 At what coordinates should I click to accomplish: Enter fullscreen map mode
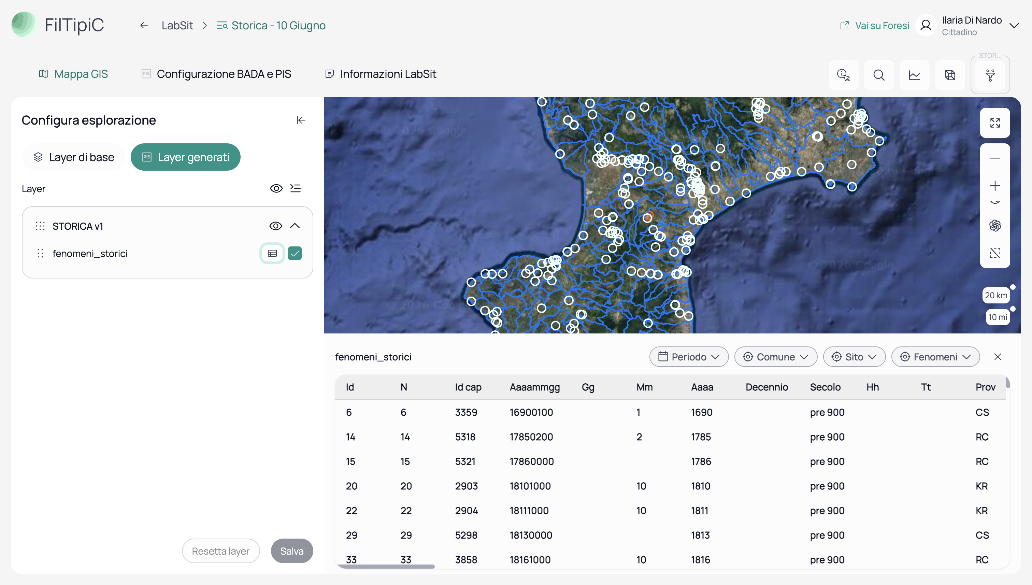[x=995, y=123]
